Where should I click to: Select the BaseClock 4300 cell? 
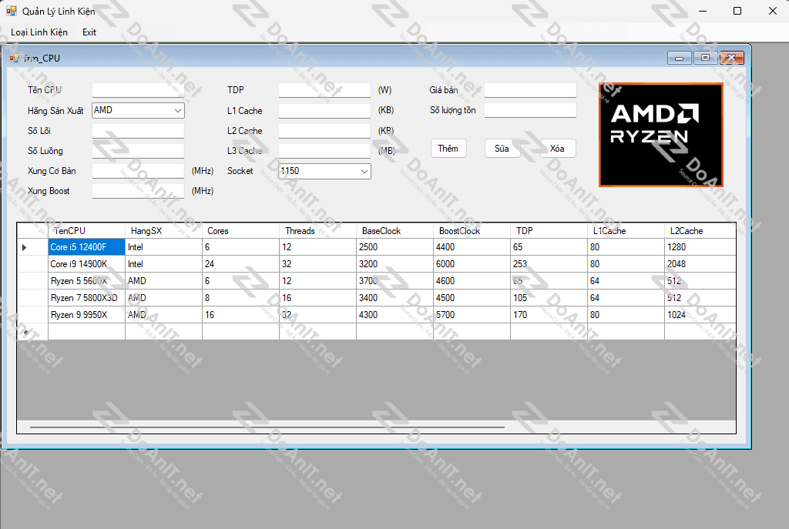(394, 315)
